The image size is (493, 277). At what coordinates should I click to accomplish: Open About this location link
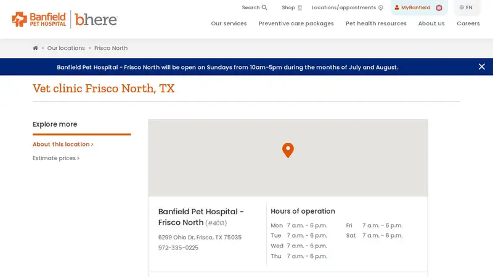click(63, 144)
